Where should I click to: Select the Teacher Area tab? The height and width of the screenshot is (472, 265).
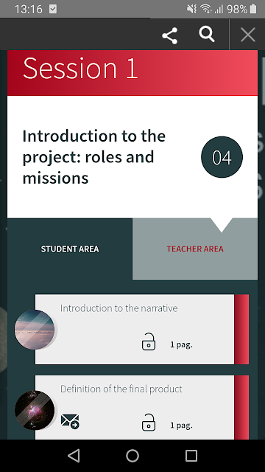(x=195, y=249)
